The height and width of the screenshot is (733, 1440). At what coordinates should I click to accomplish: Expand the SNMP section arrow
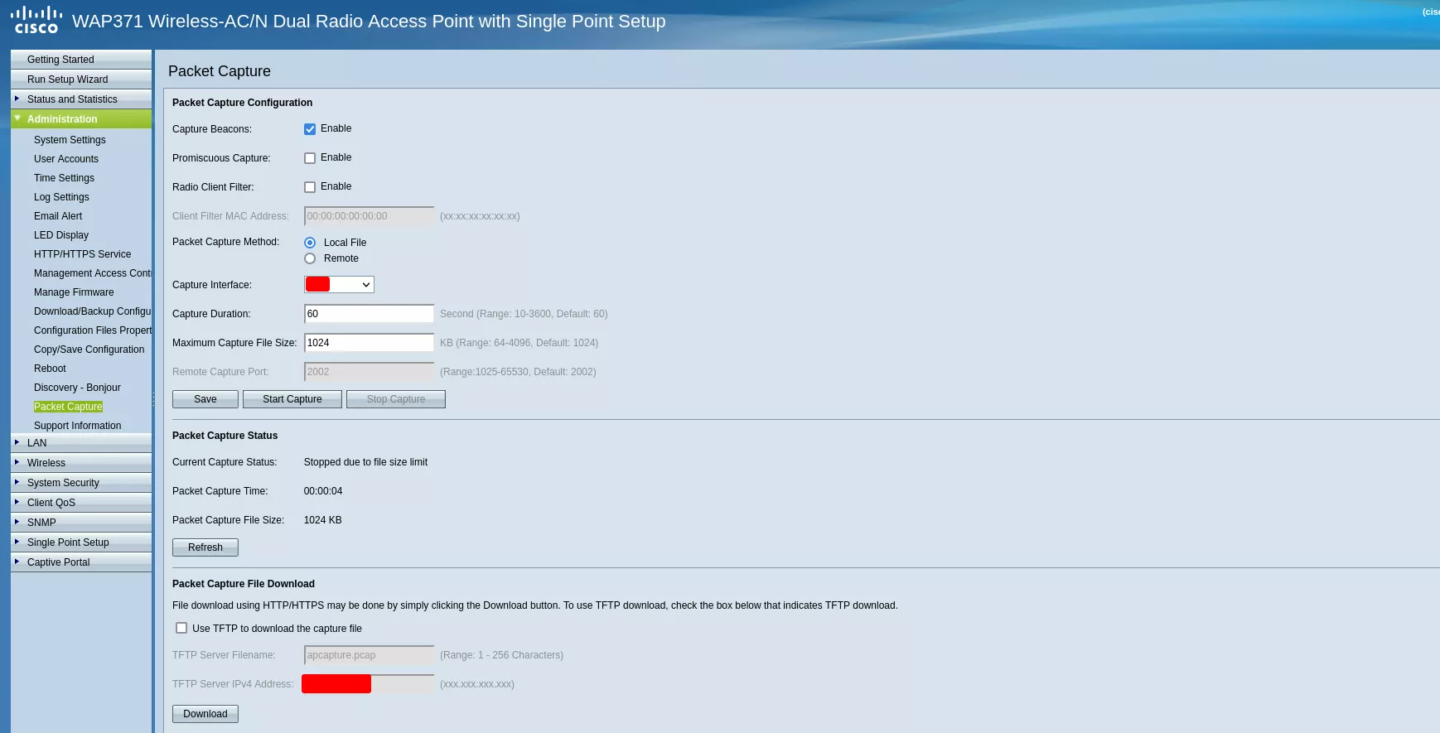pos(17,522)
